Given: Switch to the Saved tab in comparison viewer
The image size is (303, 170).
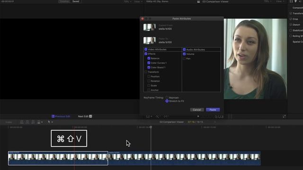Looking at the screenshot, I should click(x=76, y=1).
